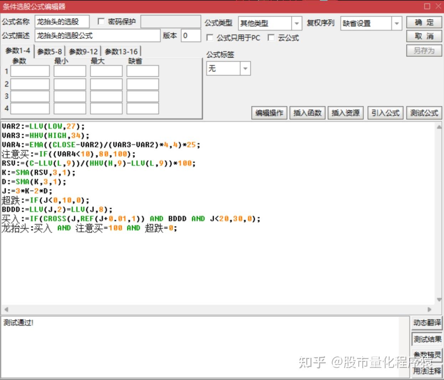Toggle the 云公式 checkbox

[271, 38]
